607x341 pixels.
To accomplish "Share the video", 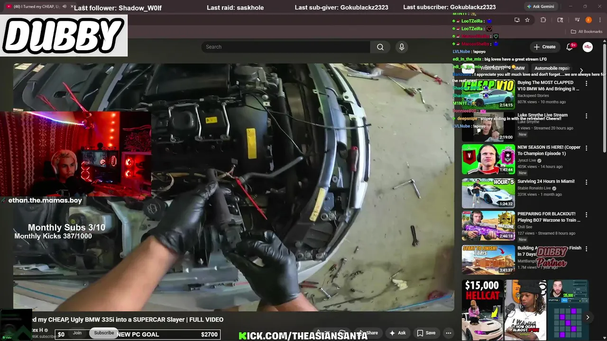I will [368, 333].
